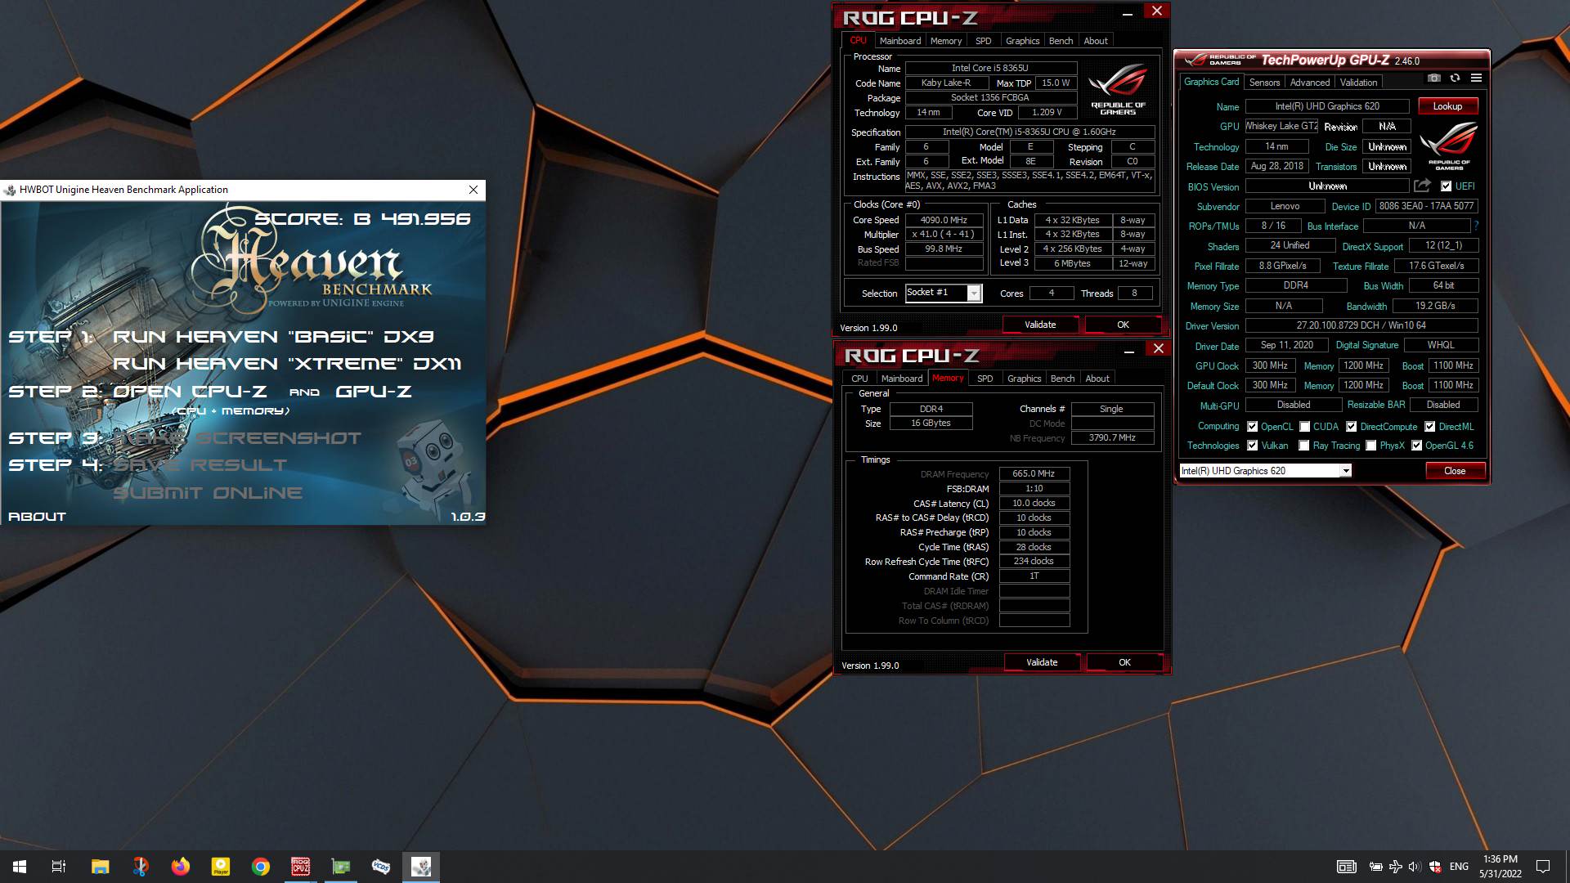Toggle the UEFI checkbox in GPU-Z

click(x=1446, y=186)
